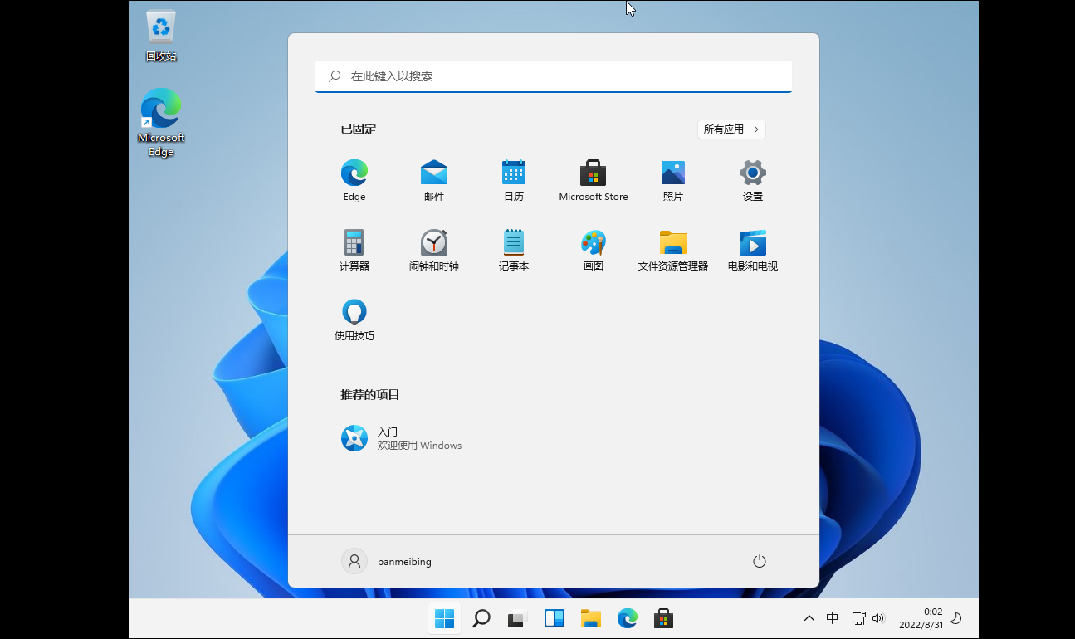Viewport: 1075px width, 639px height.
Task: Open File Explorer from taskbar
Action: click(590, 618)
